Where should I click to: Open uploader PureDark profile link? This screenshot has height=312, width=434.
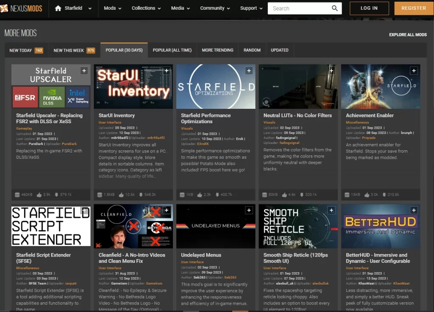pyautogui.click(x=69, y=144)
